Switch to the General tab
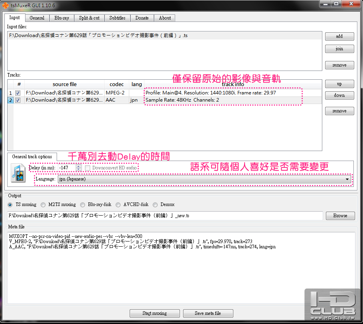The width and height of the screenshot is (363, 324). pyautogui.click(x=37, y=18)
